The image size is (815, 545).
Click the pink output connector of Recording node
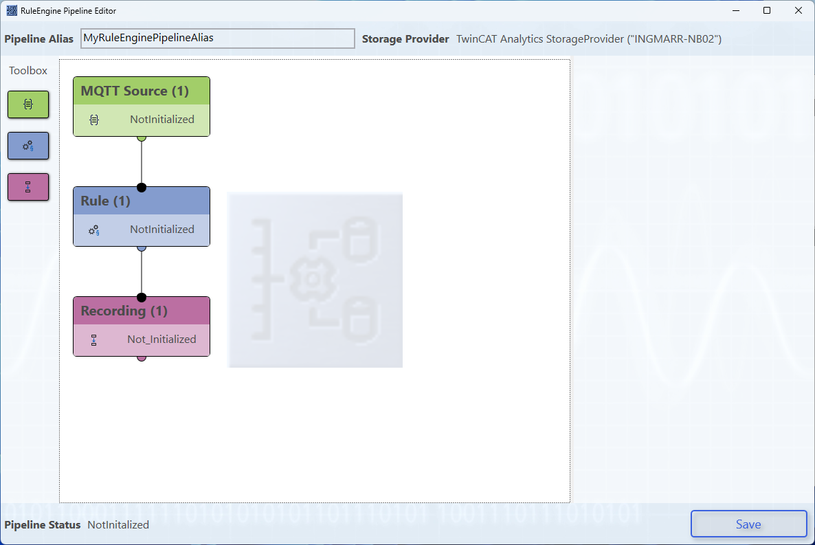pyautogui.click(x=142, y=358)
